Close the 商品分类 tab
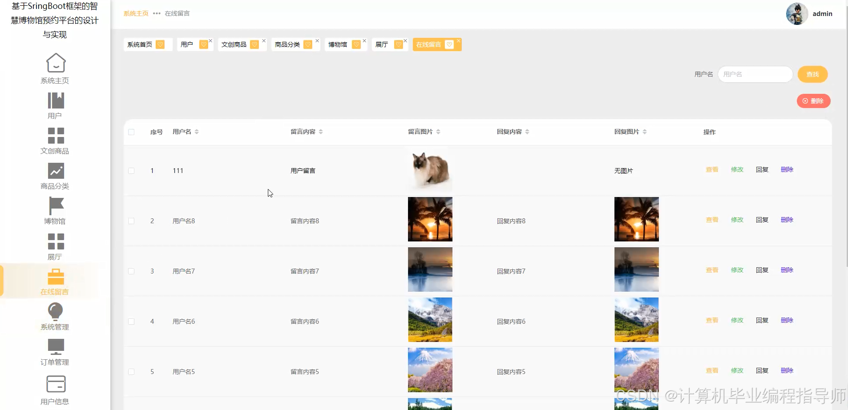 pos(317,40)
